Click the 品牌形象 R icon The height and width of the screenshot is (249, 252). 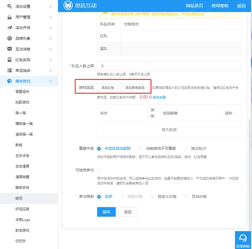point(9,38)
